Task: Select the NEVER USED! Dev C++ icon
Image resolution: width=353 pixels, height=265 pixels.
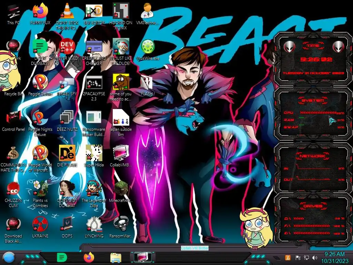Action: pyautogui.click(x=67, y=50)
